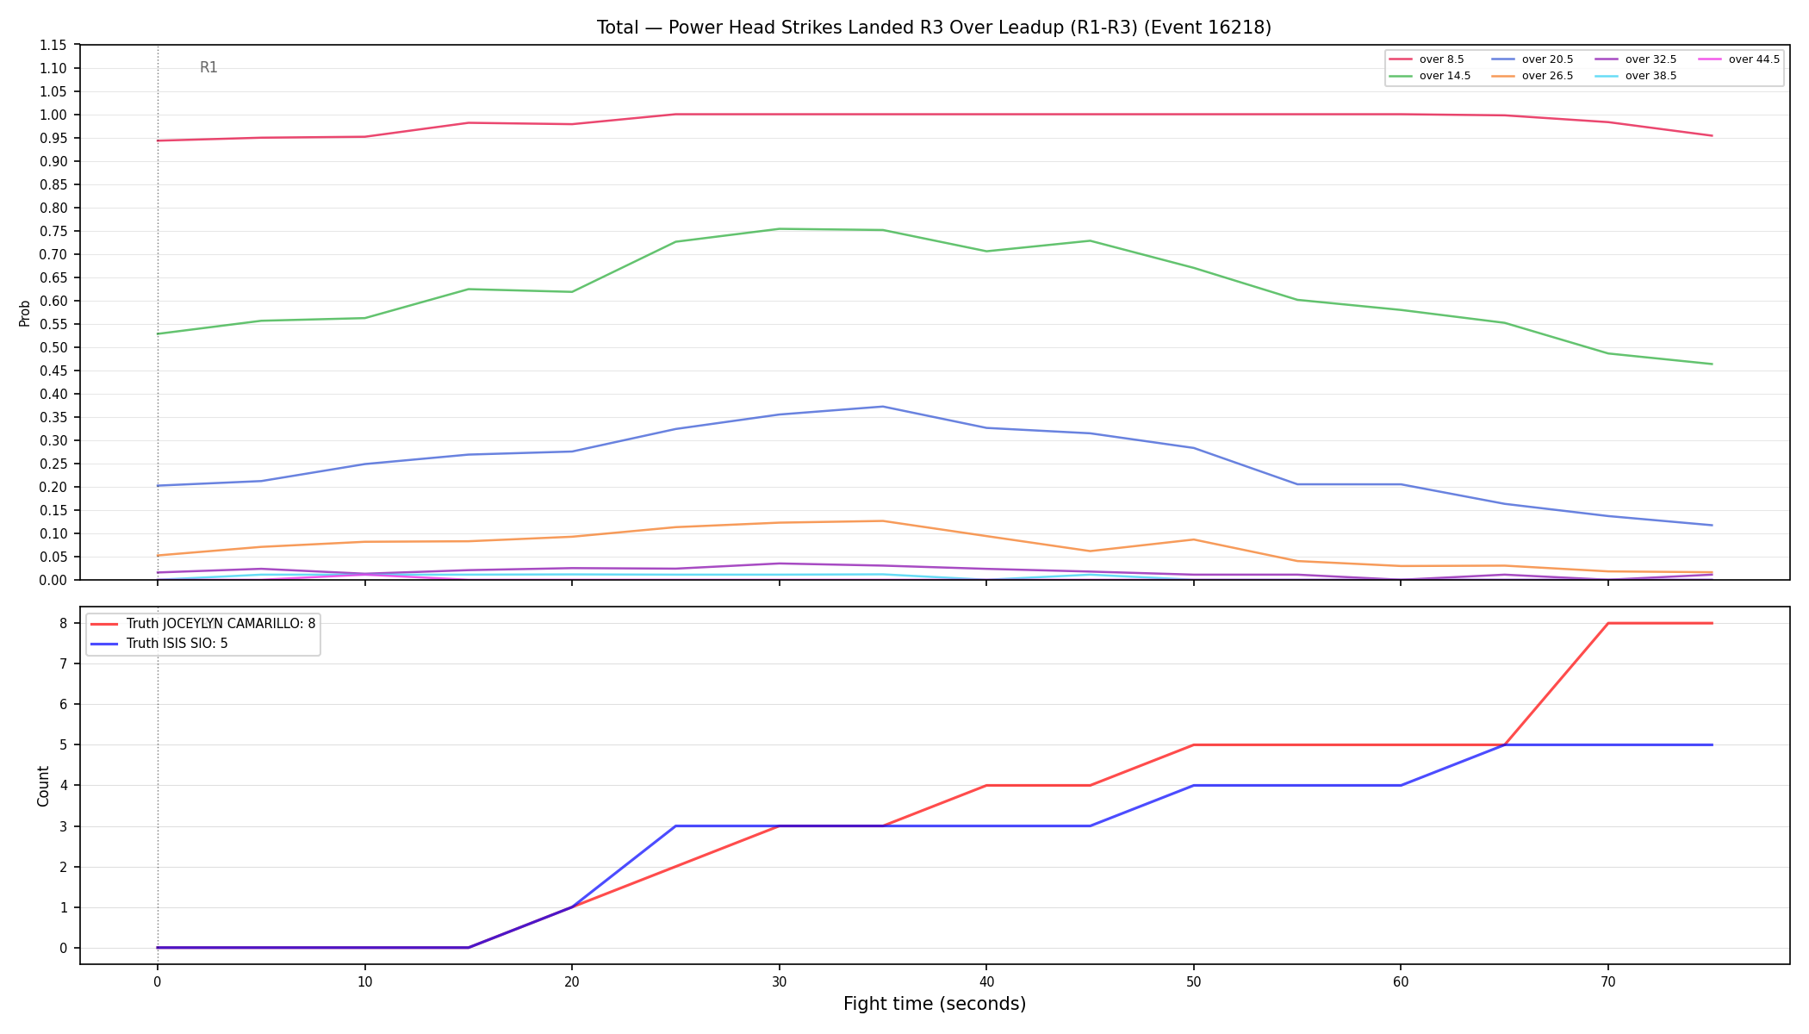Click the 'over 26.5' legend label
1809x1034 pixels.
point(1547,76)
